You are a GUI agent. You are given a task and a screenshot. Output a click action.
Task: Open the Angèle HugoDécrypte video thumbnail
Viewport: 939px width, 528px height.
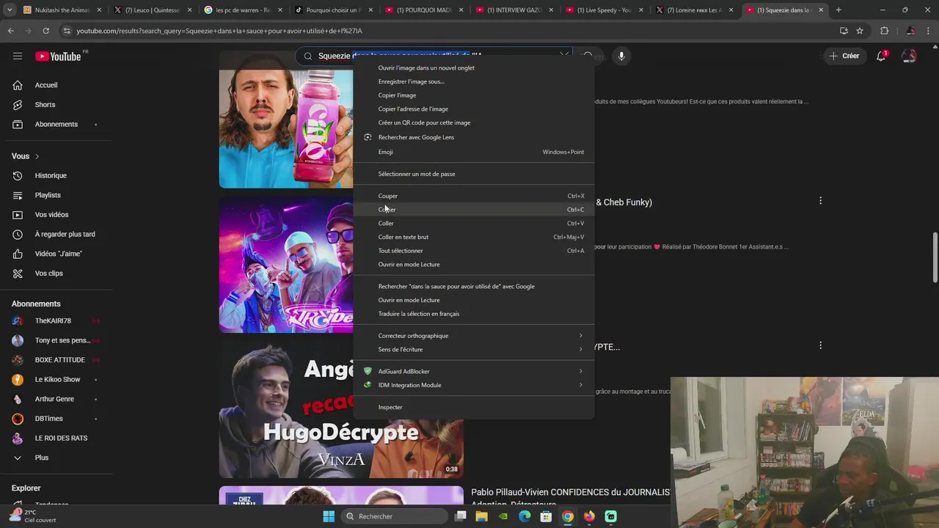341,408
